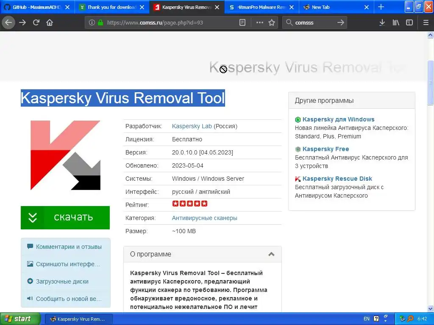Image resolution: width=434 pixels, height=325 pixels.
Task: Click the Kaspersky Virus Removal Tool heading
Action: click(x=123, y=98)
